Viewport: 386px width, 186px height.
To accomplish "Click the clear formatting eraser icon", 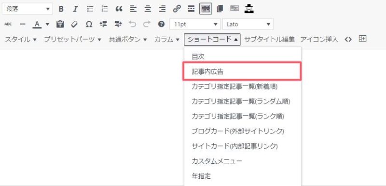I will [x=74, y=24].
